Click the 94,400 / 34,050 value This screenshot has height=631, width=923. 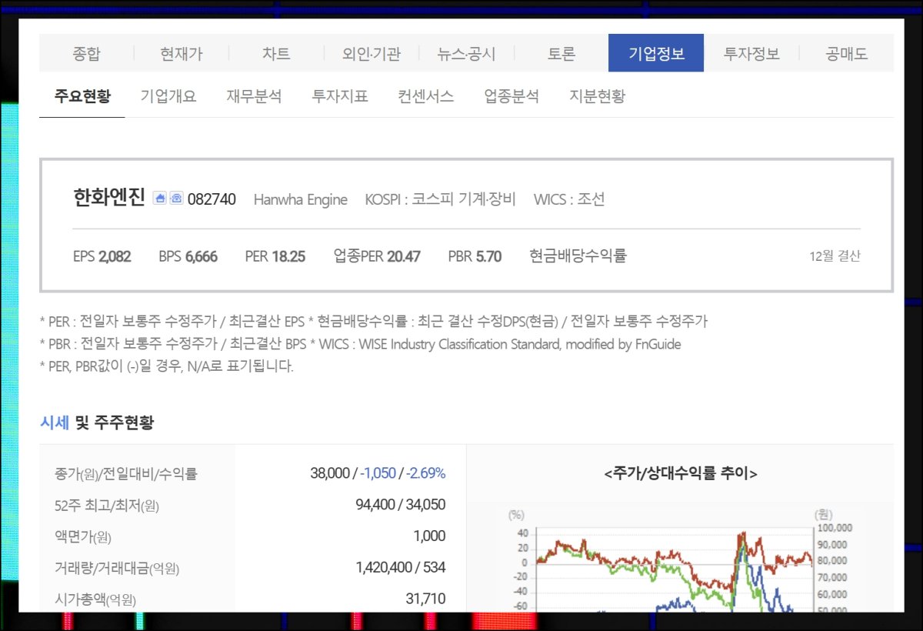[401, 505]
